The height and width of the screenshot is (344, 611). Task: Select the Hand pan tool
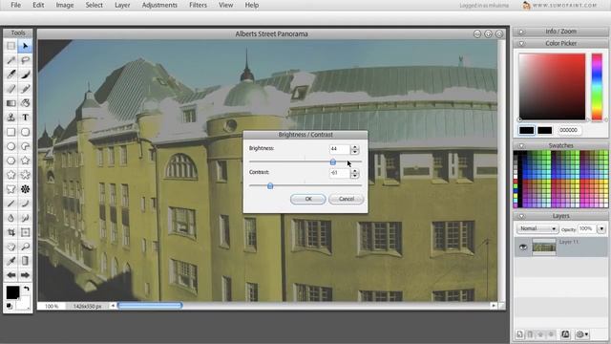click(x=11, y=247)
